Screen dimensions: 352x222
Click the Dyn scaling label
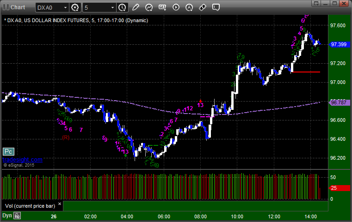7,216
